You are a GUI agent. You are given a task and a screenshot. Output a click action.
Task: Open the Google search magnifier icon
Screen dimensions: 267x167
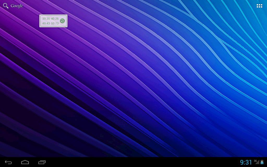(x=6, y=6)
